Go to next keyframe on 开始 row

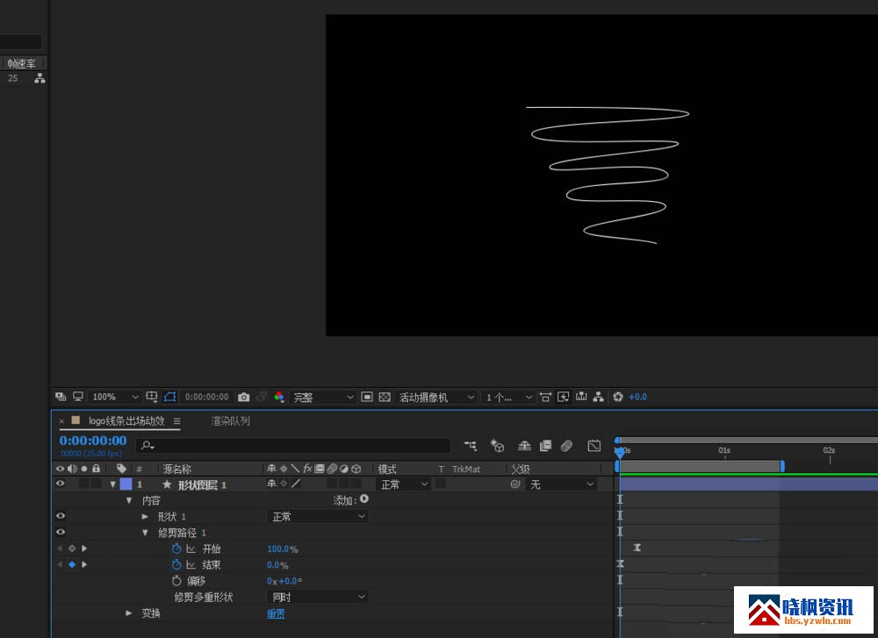click(x=84, y=548)
